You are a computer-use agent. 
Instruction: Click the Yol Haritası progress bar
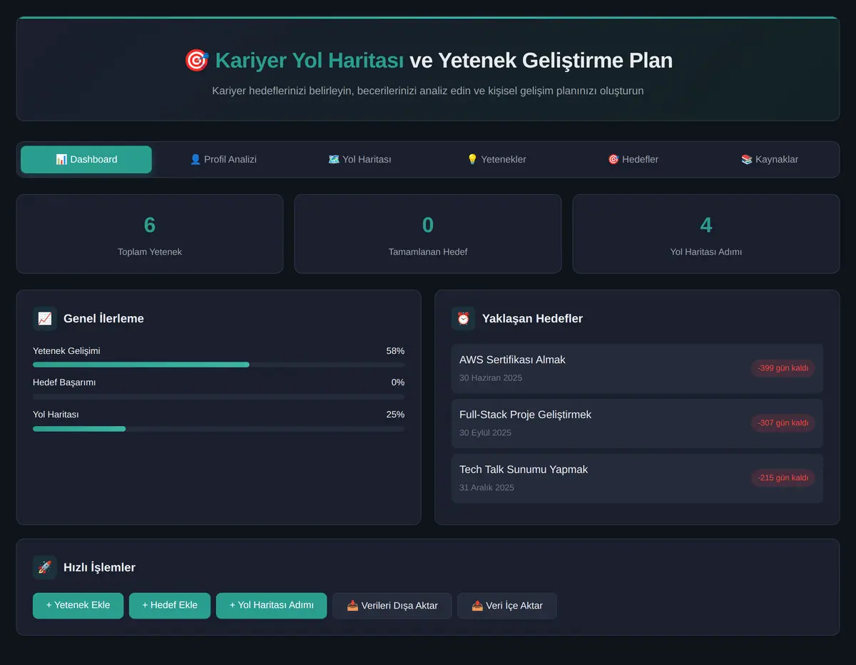(218, 429)
